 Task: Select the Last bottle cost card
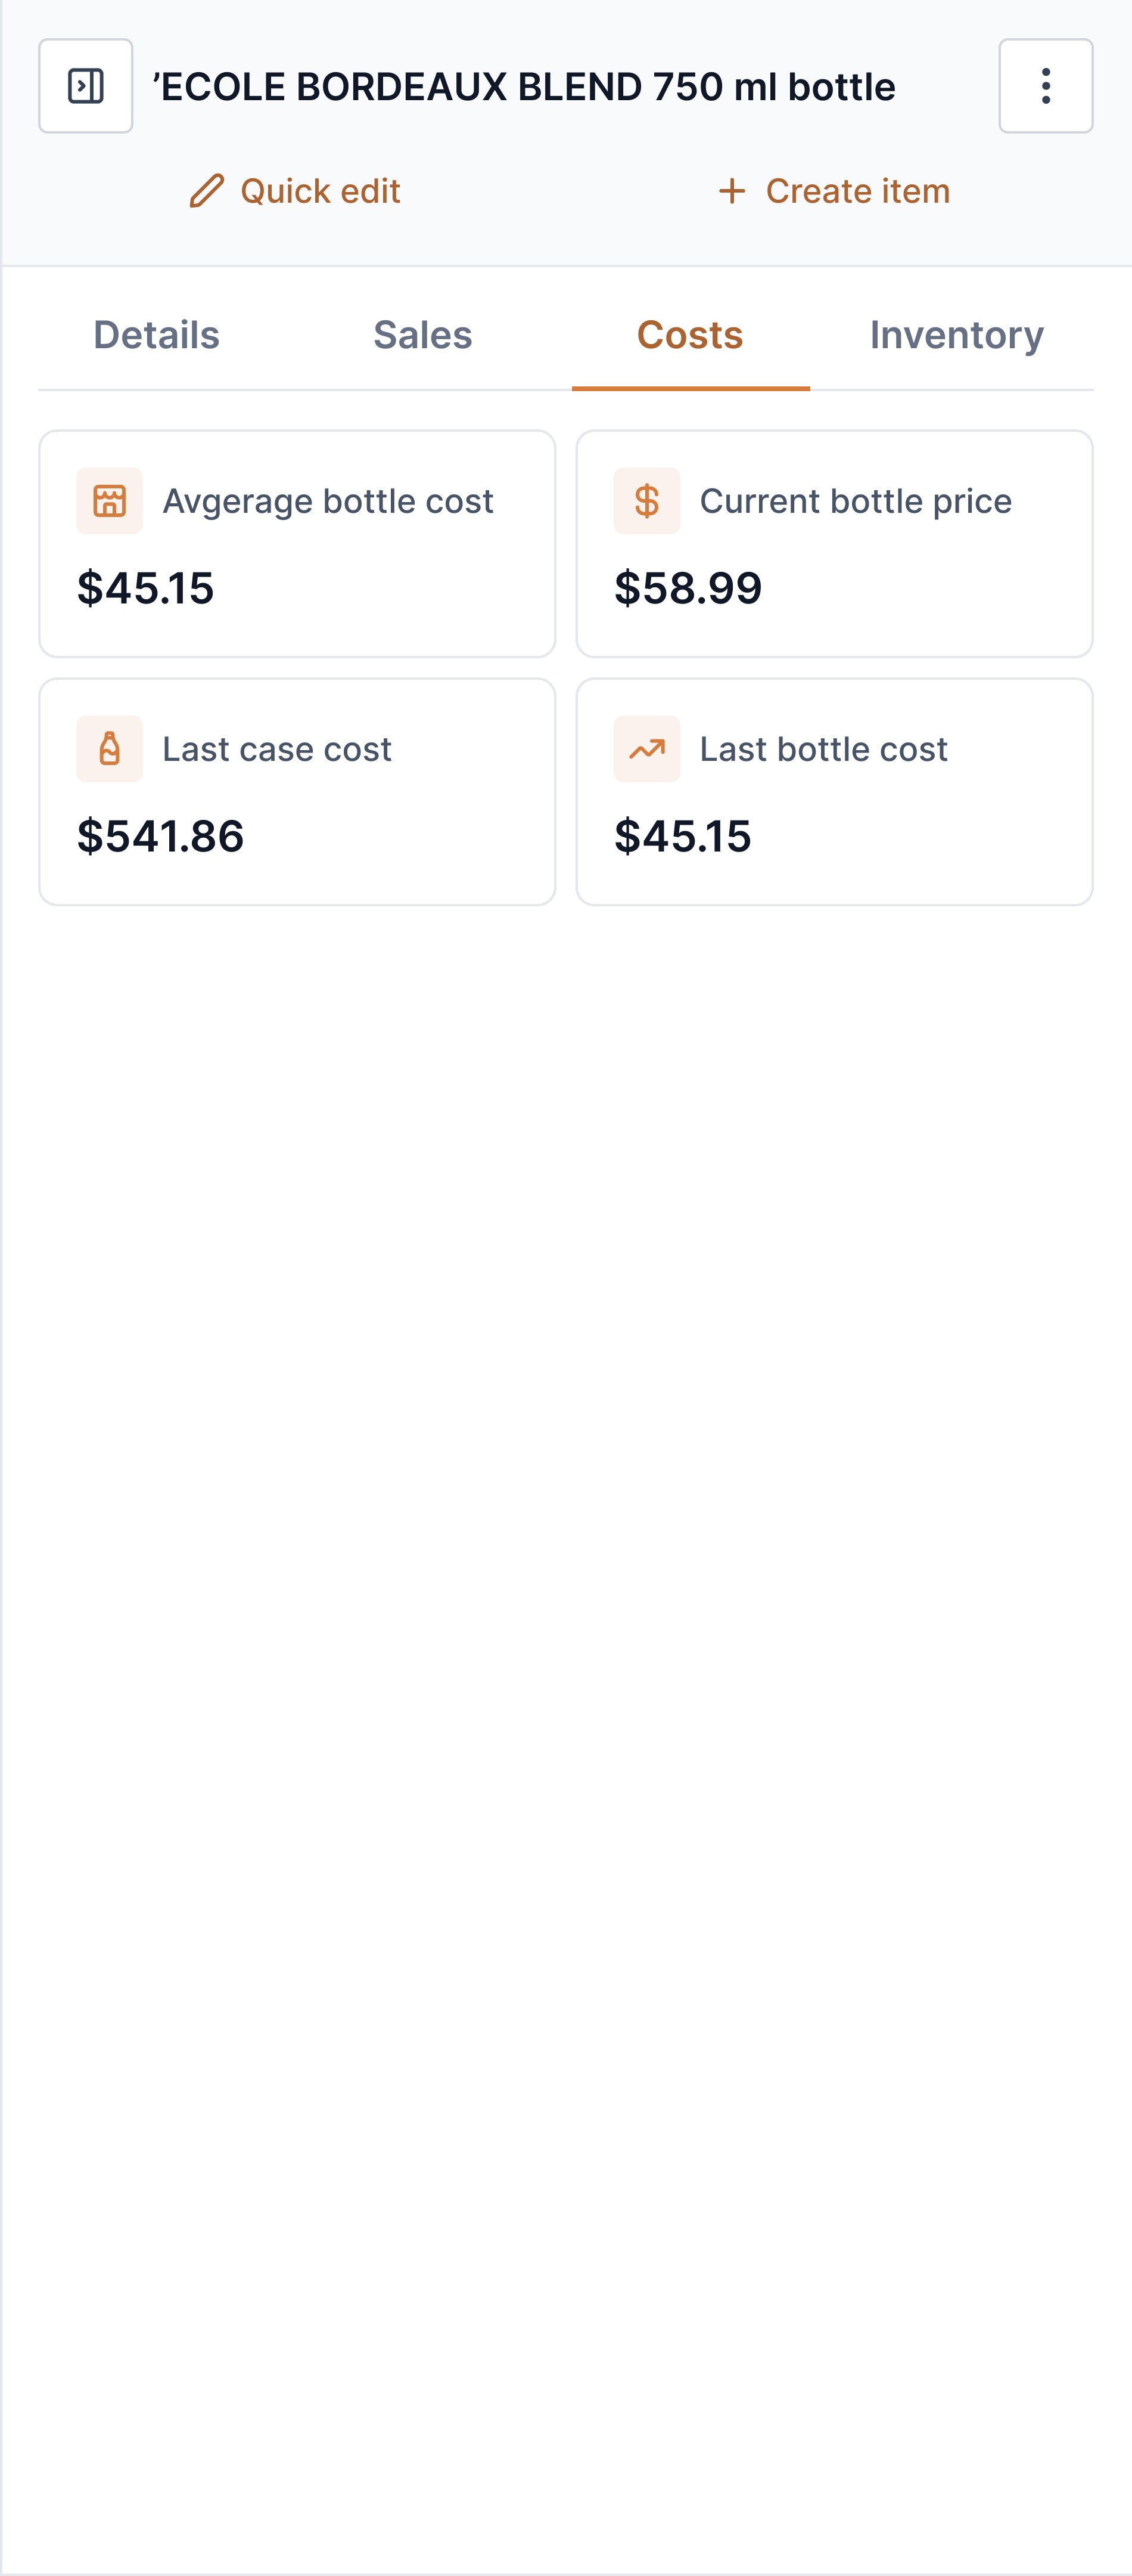(834, 792)
